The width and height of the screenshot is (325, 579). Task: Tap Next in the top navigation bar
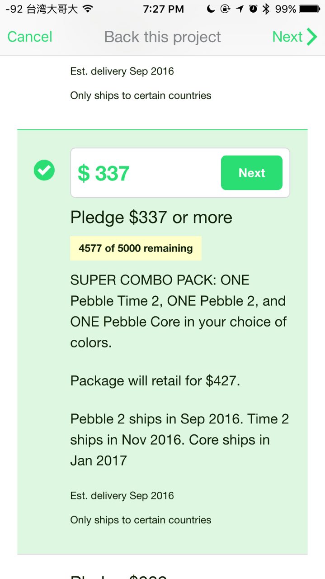click(x=287, y=37)
